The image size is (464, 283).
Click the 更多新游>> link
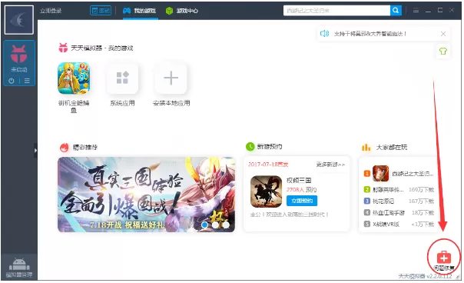point(330,165)
